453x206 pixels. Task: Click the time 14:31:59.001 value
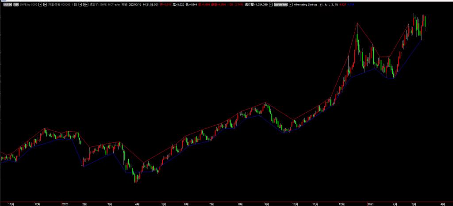[x=150, y=4]
